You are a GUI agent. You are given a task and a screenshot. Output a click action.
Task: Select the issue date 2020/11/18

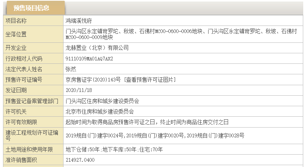(x=79, y=90)
